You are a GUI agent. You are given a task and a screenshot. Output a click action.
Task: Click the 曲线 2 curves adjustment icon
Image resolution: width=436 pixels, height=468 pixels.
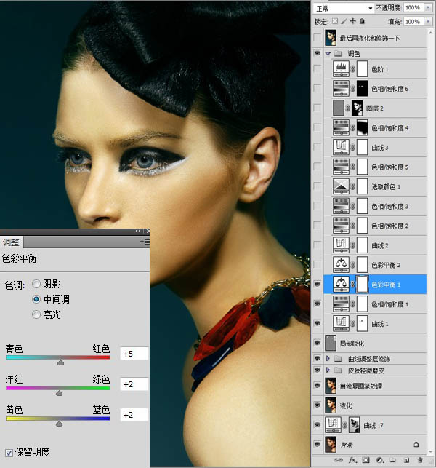(341, 245)
